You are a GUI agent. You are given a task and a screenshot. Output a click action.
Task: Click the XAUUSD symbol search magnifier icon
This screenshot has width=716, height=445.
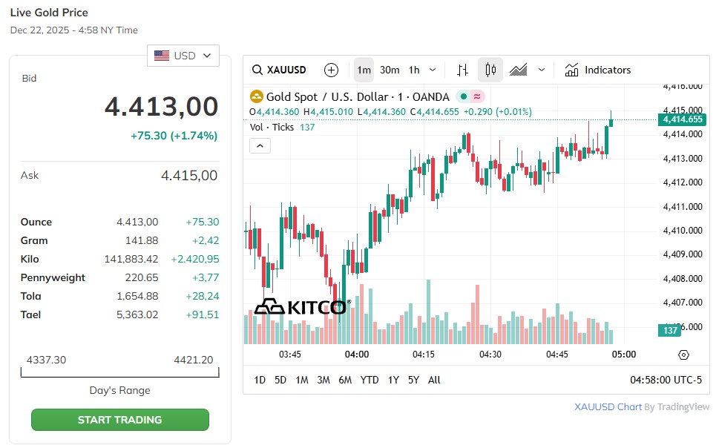257,70
